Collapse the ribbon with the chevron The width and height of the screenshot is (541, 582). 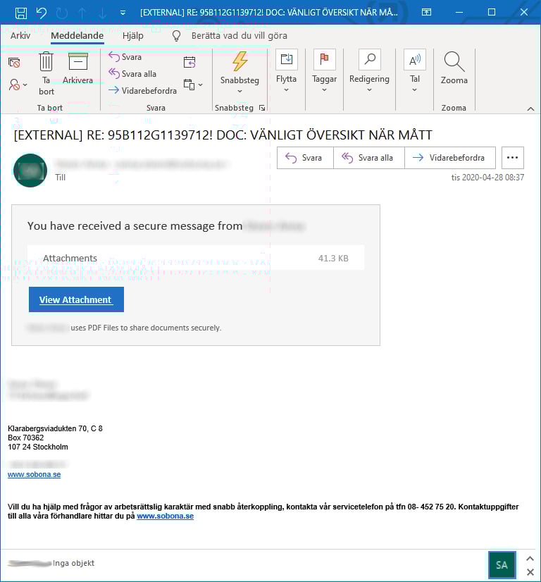click(x=530, y=109)
